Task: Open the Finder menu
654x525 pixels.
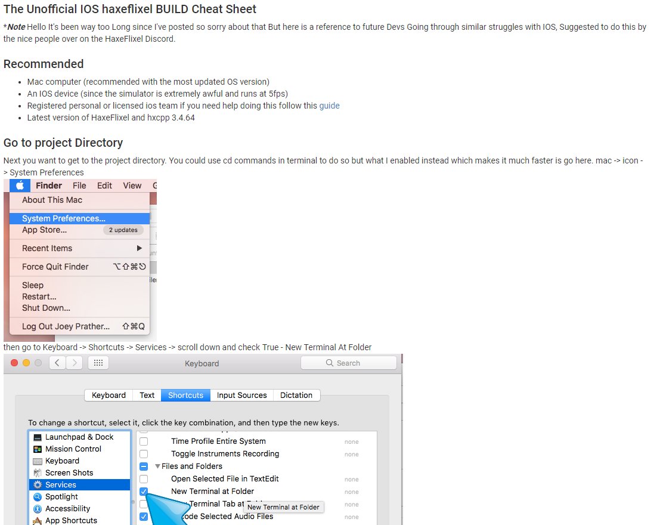Action: [x=49, y=186]
